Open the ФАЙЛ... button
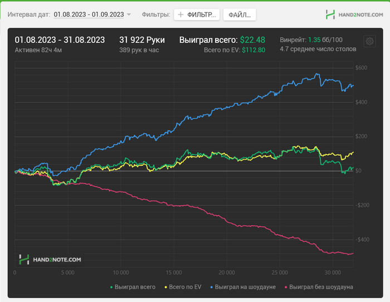390x302 pixels. click(240, 15)
